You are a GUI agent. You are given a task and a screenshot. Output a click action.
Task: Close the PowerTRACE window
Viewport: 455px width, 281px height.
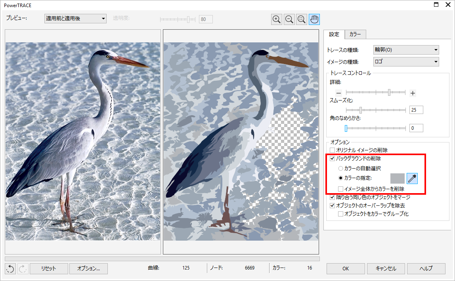[x=448, y=5]
